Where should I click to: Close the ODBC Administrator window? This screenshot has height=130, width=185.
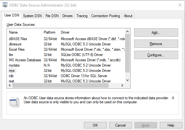point(180,5)
